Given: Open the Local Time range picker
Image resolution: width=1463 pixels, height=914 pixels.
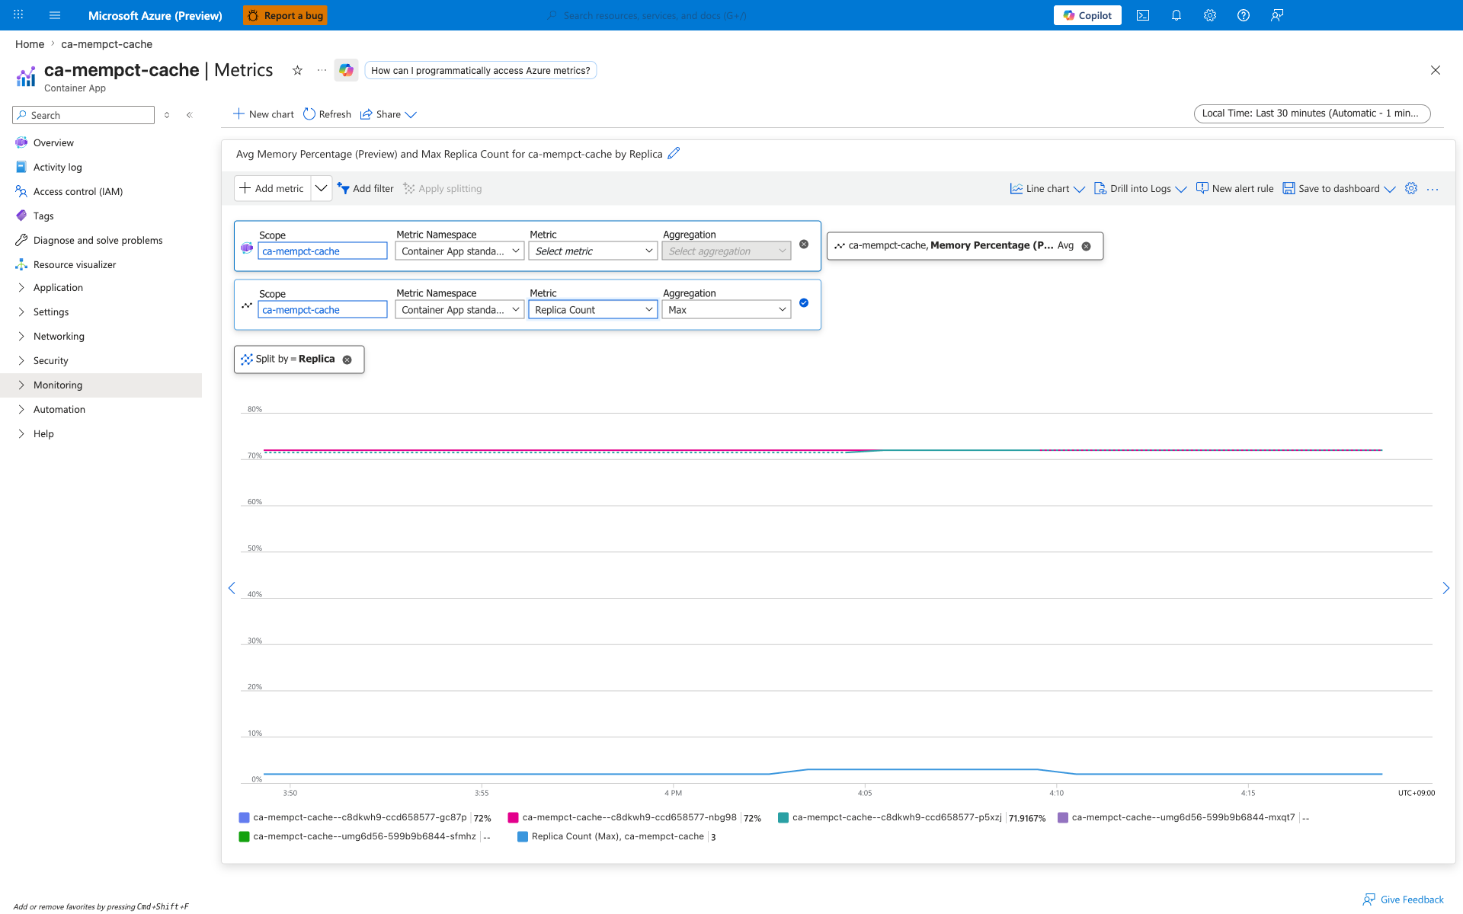Looking at the screenshot, I should pos(1312,113).
